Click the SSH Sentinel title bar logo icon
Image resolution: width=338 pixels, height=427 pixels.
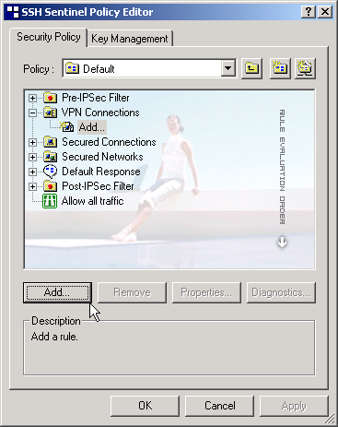[x=13, y=12]
